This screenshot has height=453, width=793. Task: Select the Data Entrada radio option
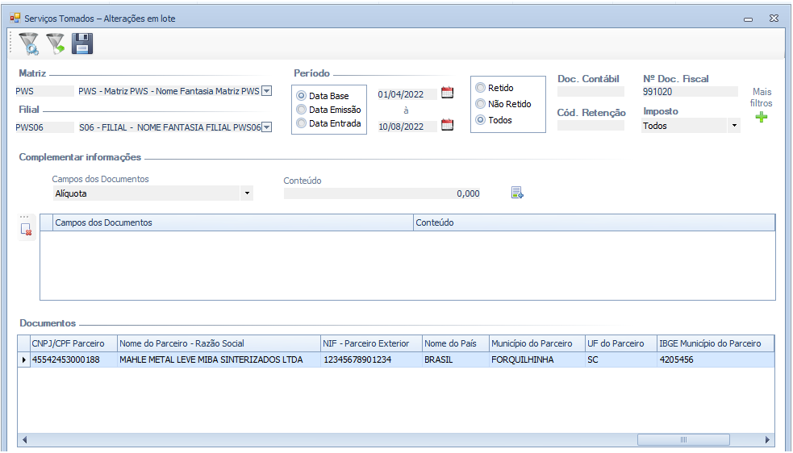(x=302, y=123)
